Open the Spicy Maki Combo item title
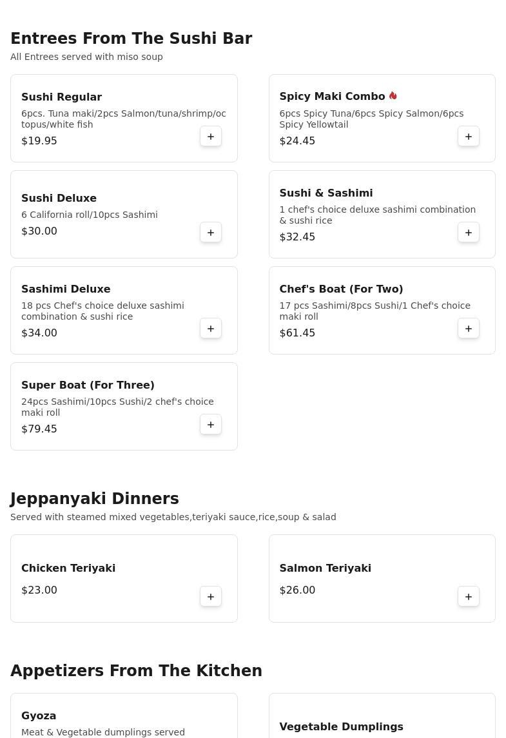The height and width of the screenshot is (738, 506). 332,96
